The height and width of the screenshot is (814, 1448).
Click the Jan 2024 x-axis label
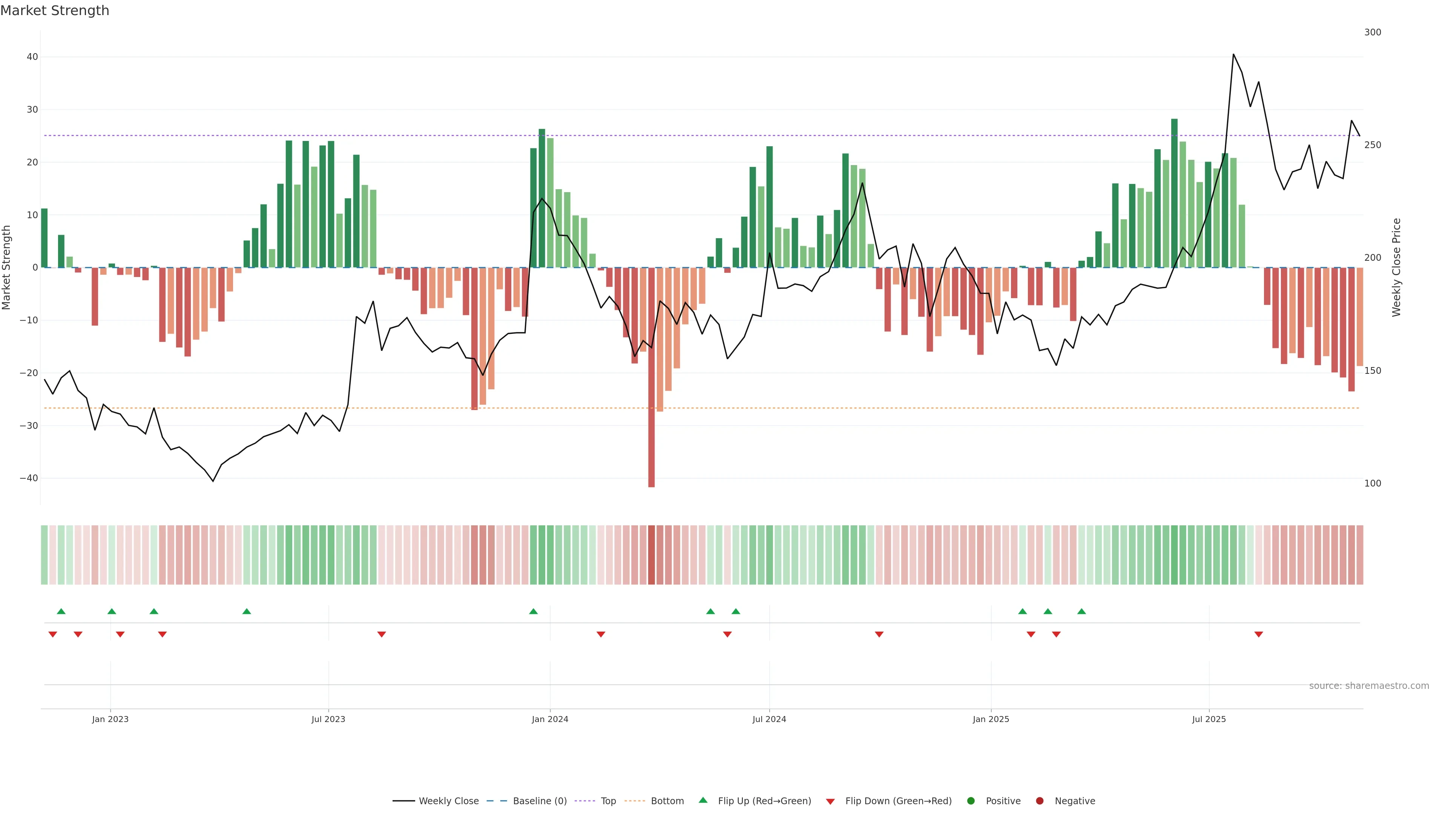550,719
